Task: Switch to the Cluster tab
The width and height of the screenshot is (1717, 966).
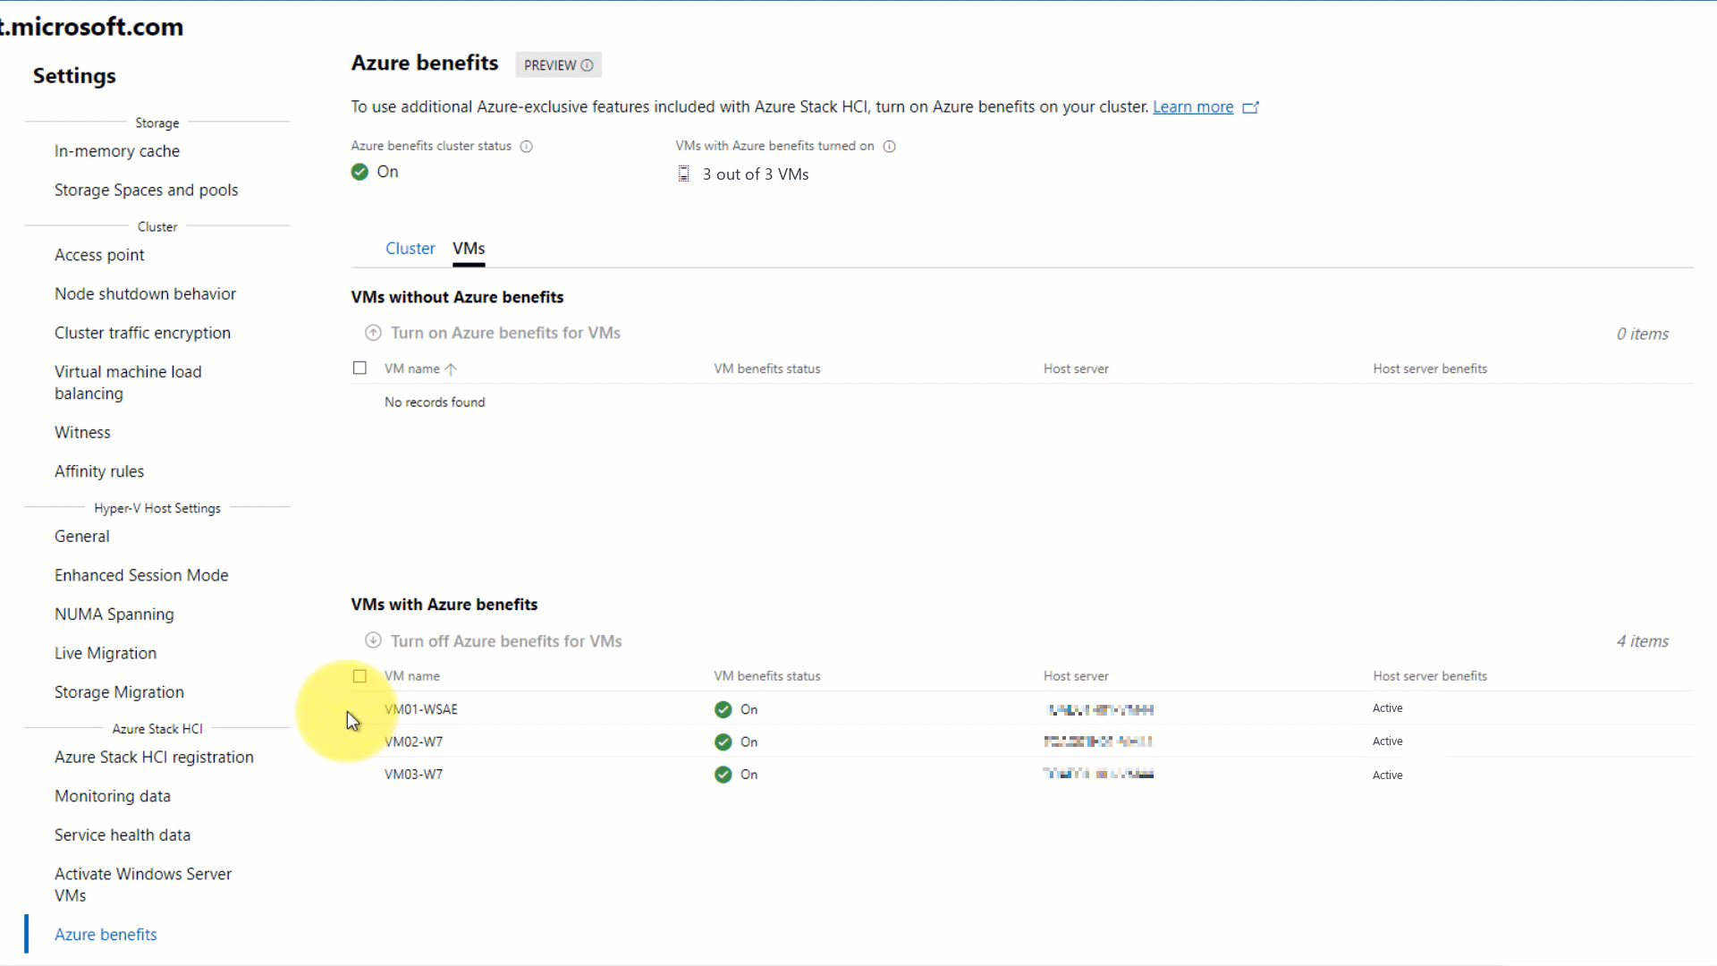Action: (x=410, y=248)
